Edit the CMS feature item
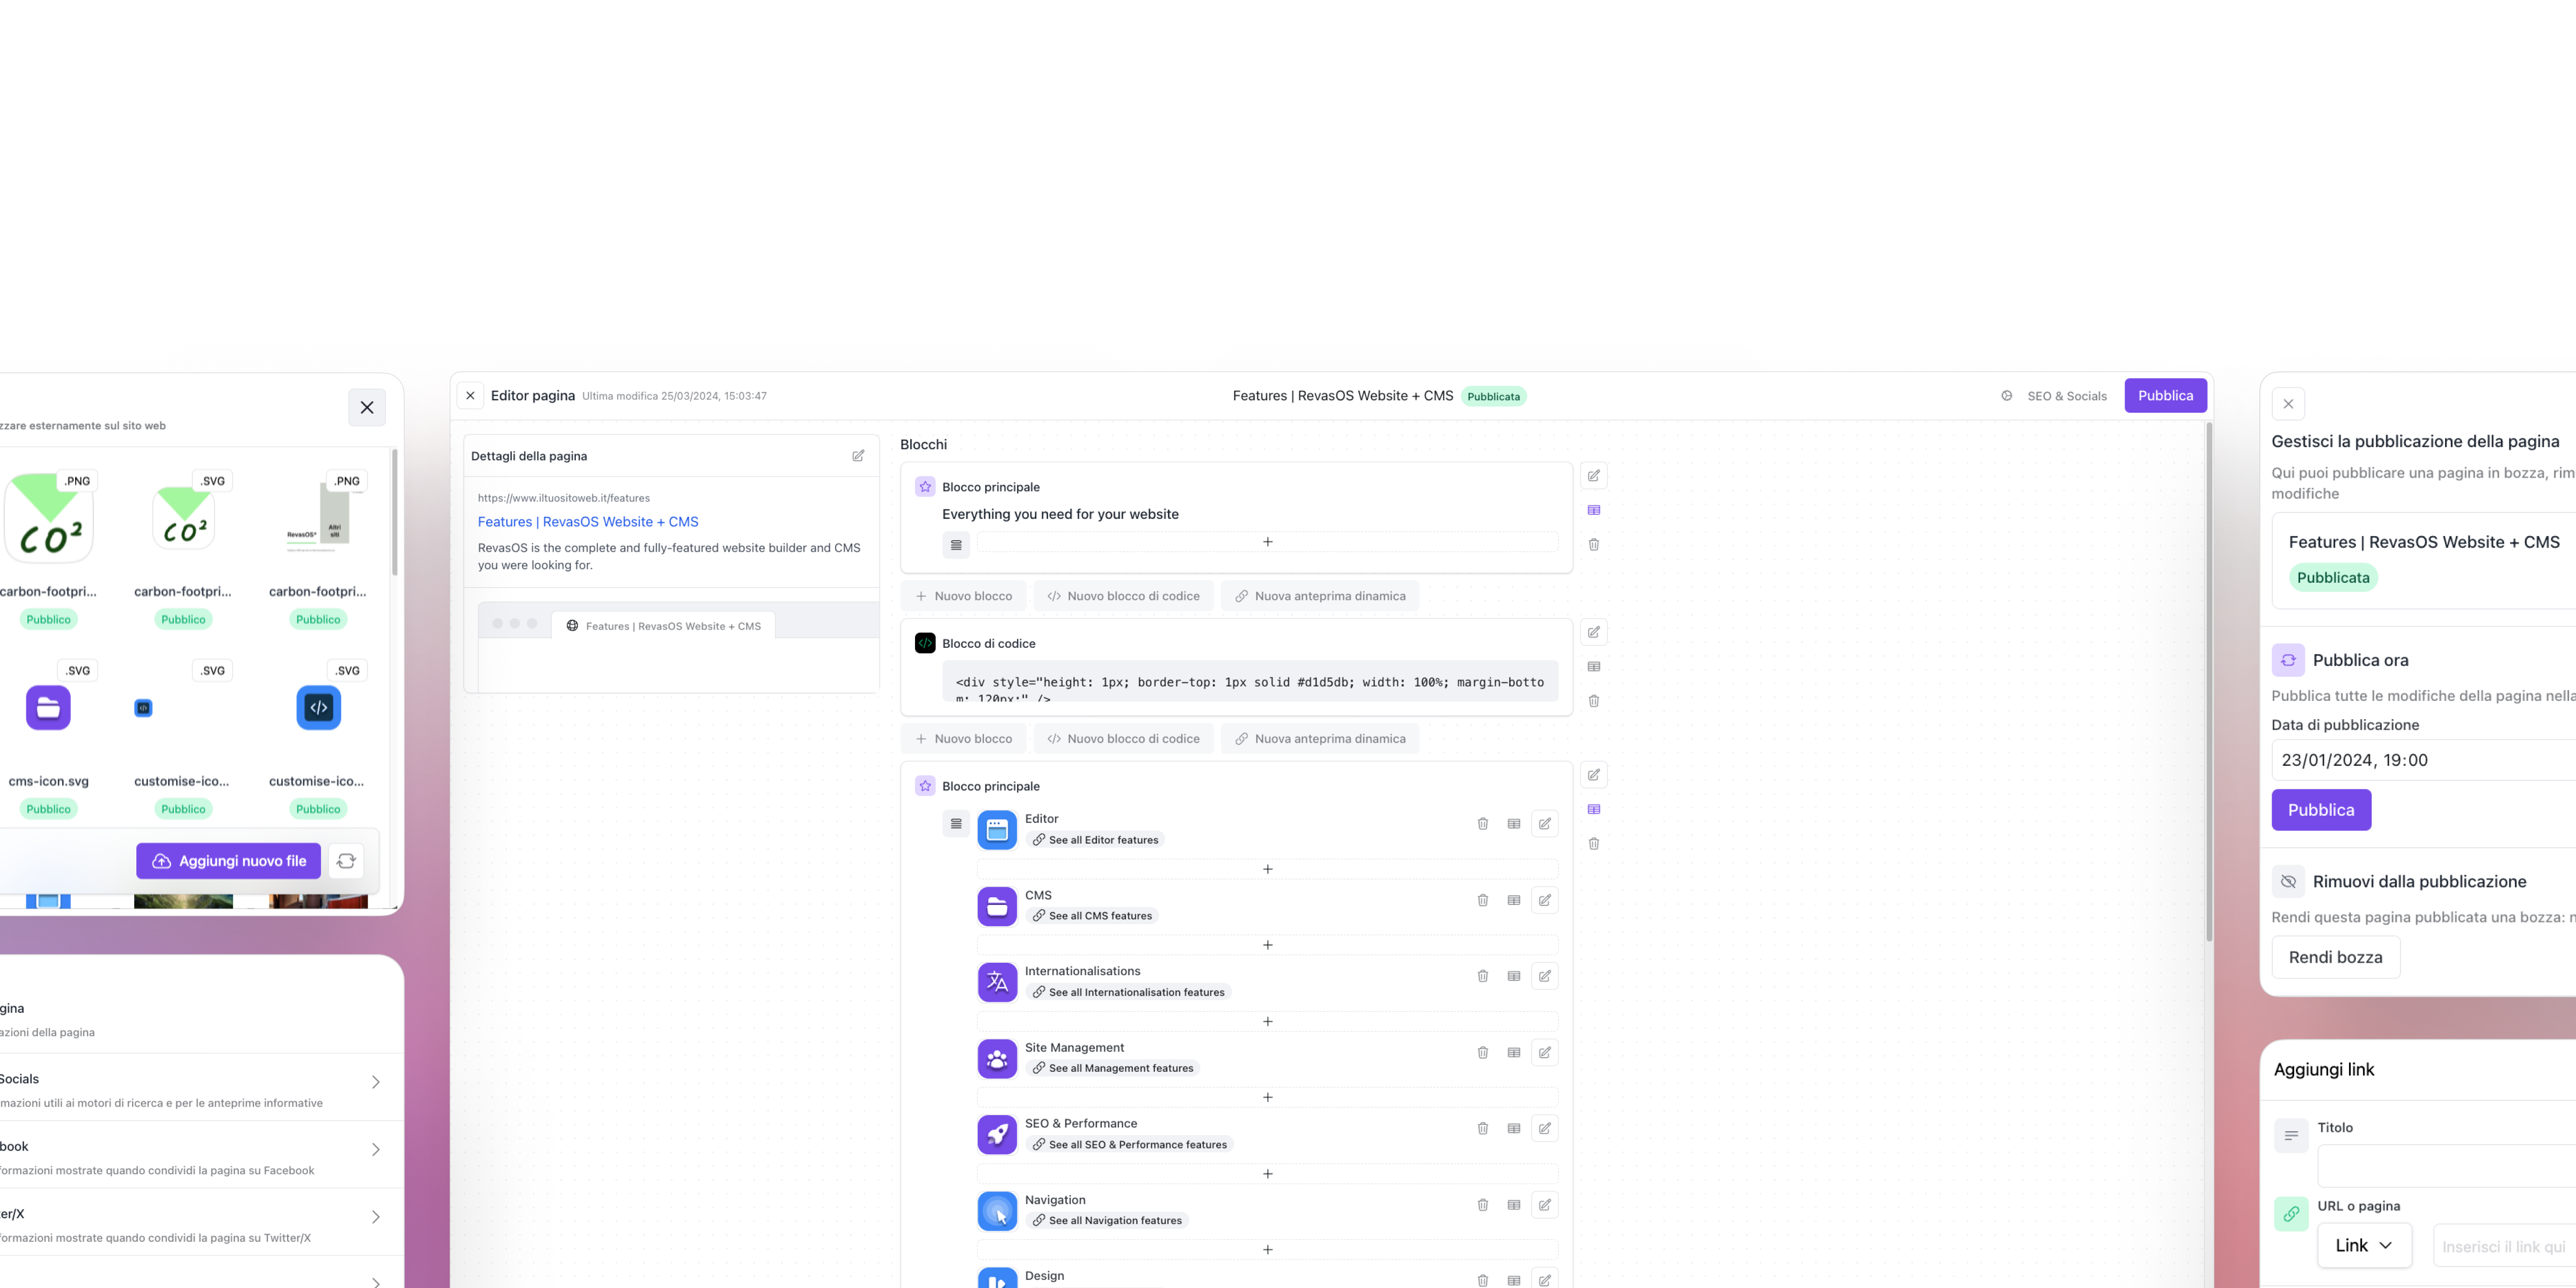Viewport: 2576px width, 1288px height. tap(1545, 900)
